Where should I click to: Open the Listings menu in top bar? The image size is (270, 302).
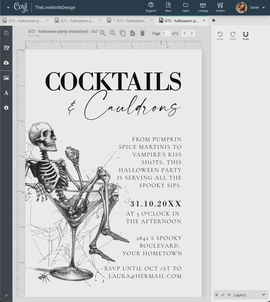[x=203, y=7]
